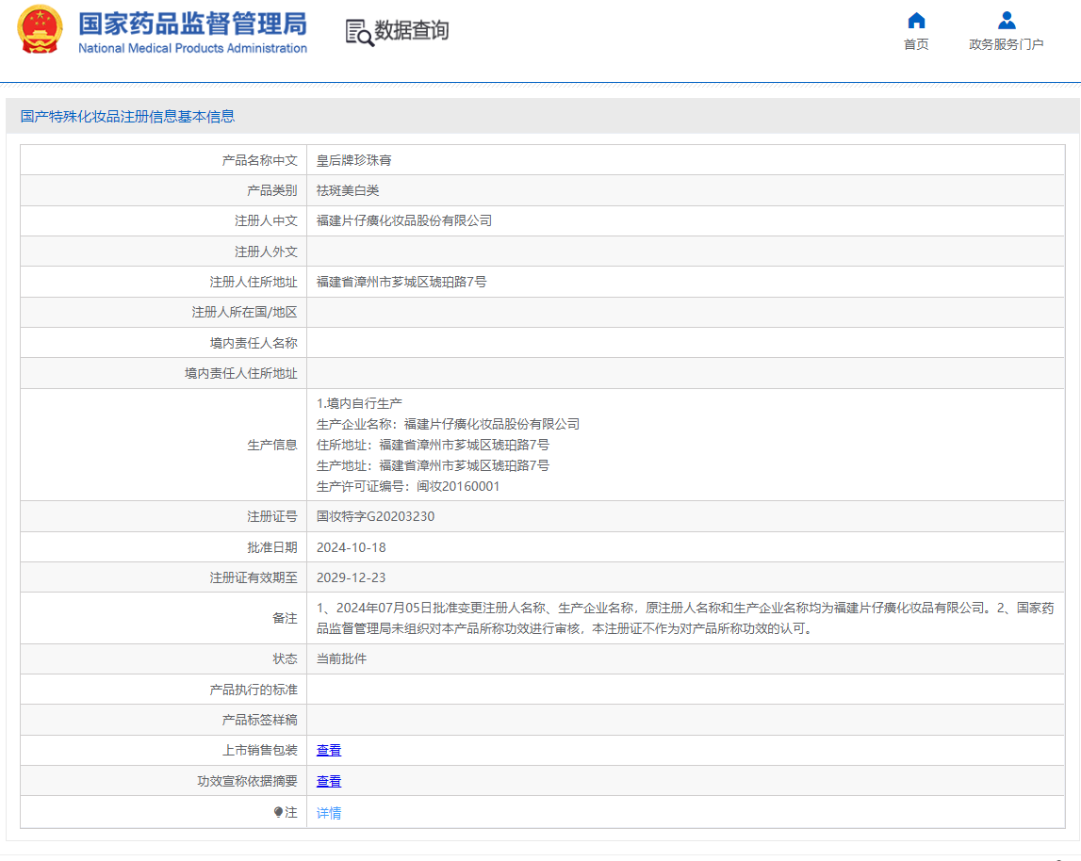
Task: Click the approval date 2024-10-18
Action: point(352,547)
